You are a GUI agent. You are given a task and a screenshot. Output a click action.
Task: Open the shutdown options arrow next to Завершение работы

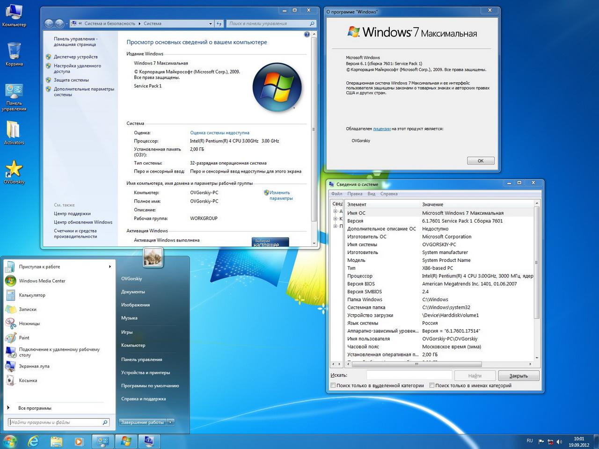click(170, 422)
